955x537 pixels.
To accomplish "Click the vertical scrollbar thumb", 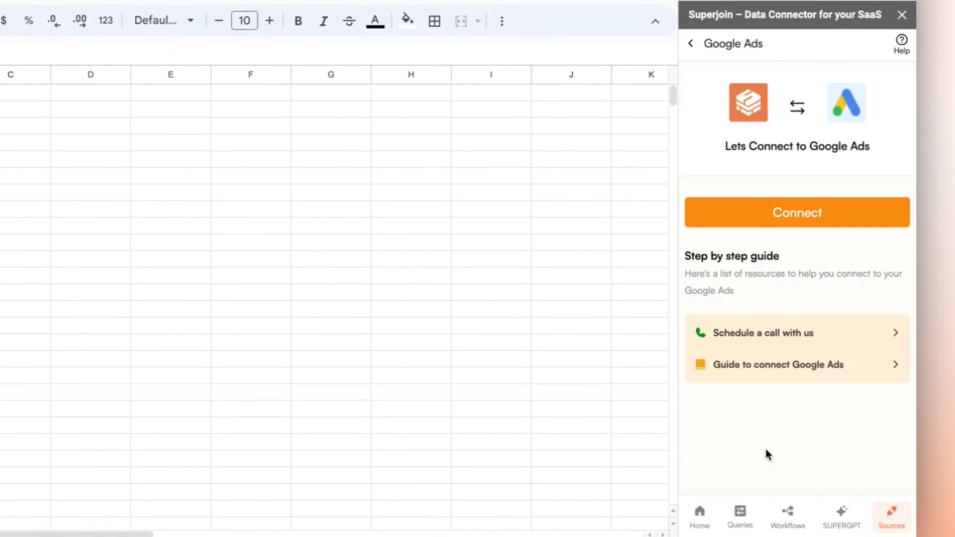I will (x=673, y=96).
